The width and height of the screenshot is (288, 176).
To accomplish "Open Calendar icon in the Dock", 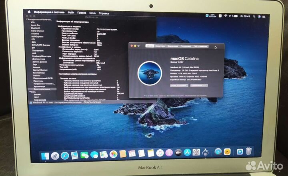I will [132, 154].
